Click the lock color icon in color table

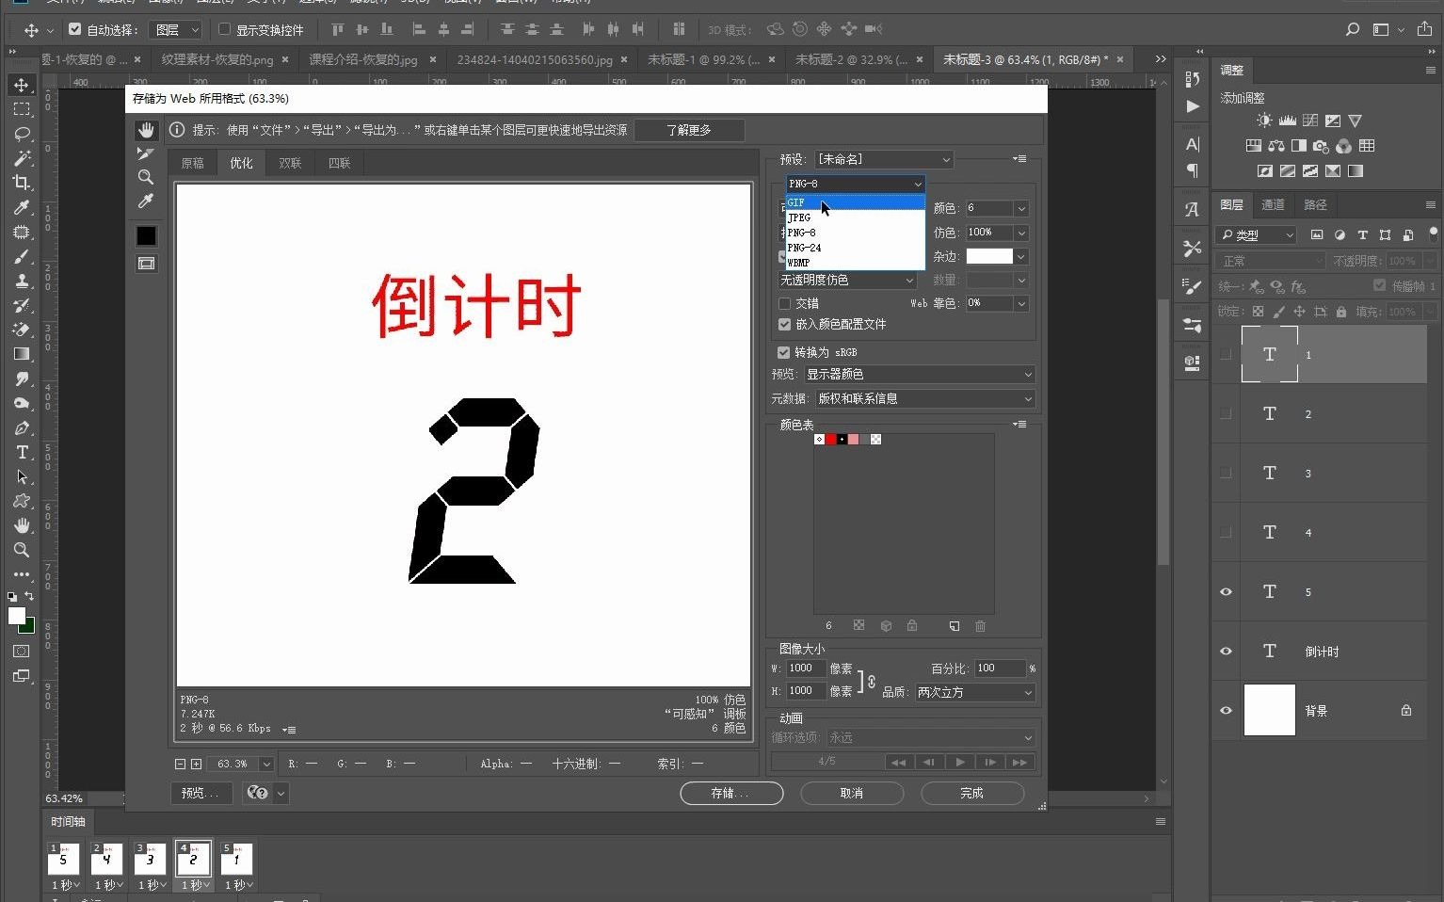(911, 625)
